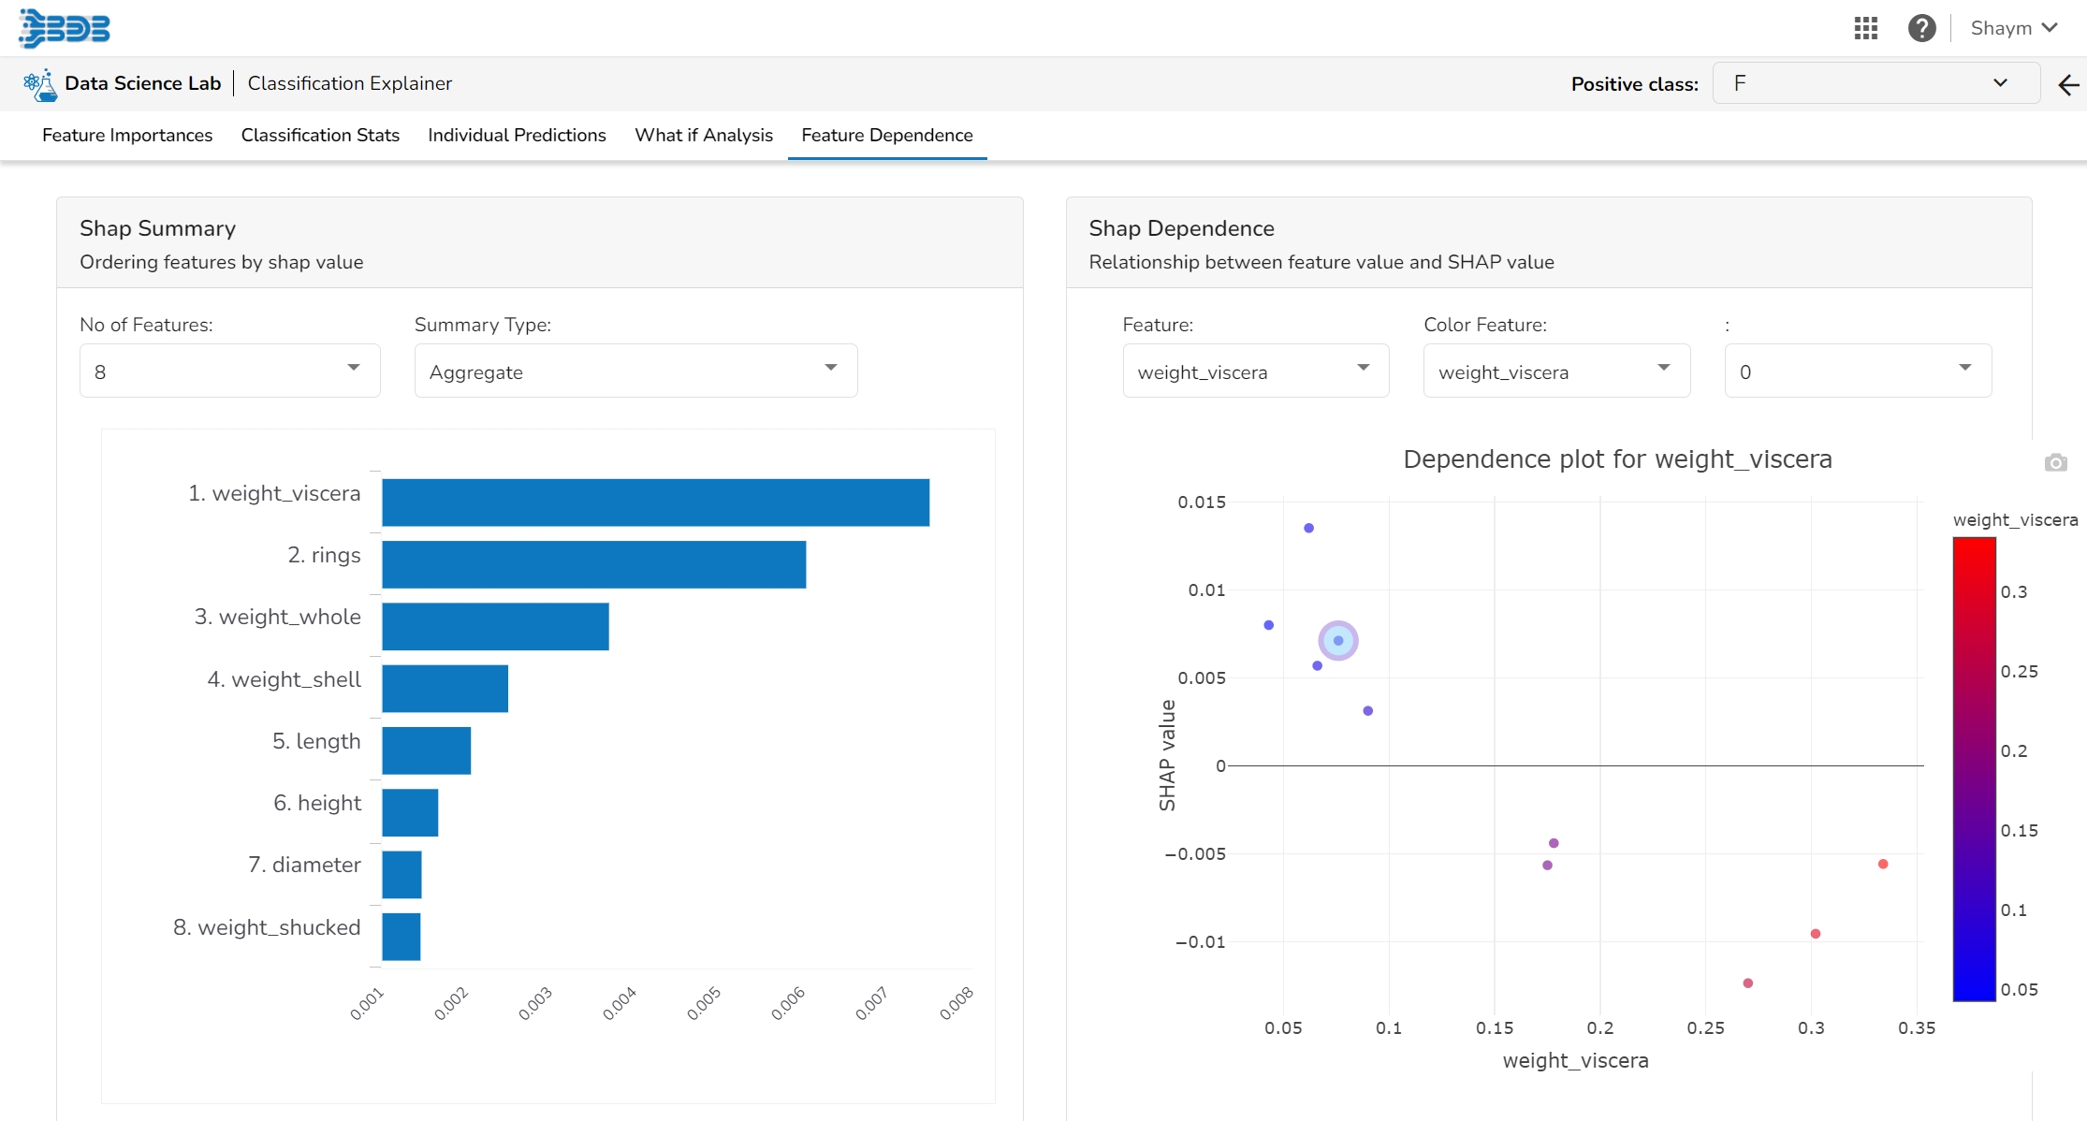Click the rings bar in Shap Summary
2087x1121 pixels.
click(593, 564)
